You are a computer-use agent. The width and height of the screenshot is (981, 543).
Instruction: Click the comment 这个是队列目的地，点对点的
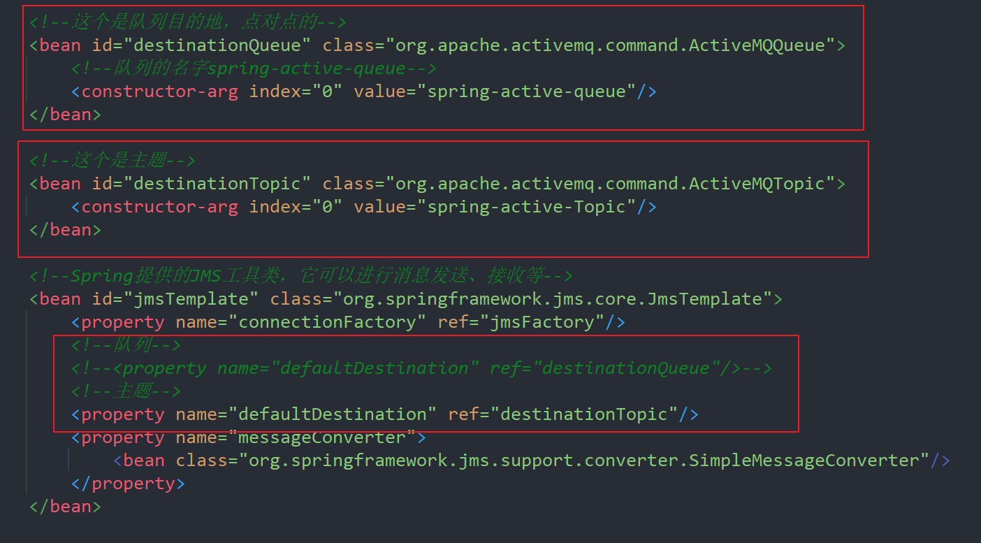(x=188, y=22)
